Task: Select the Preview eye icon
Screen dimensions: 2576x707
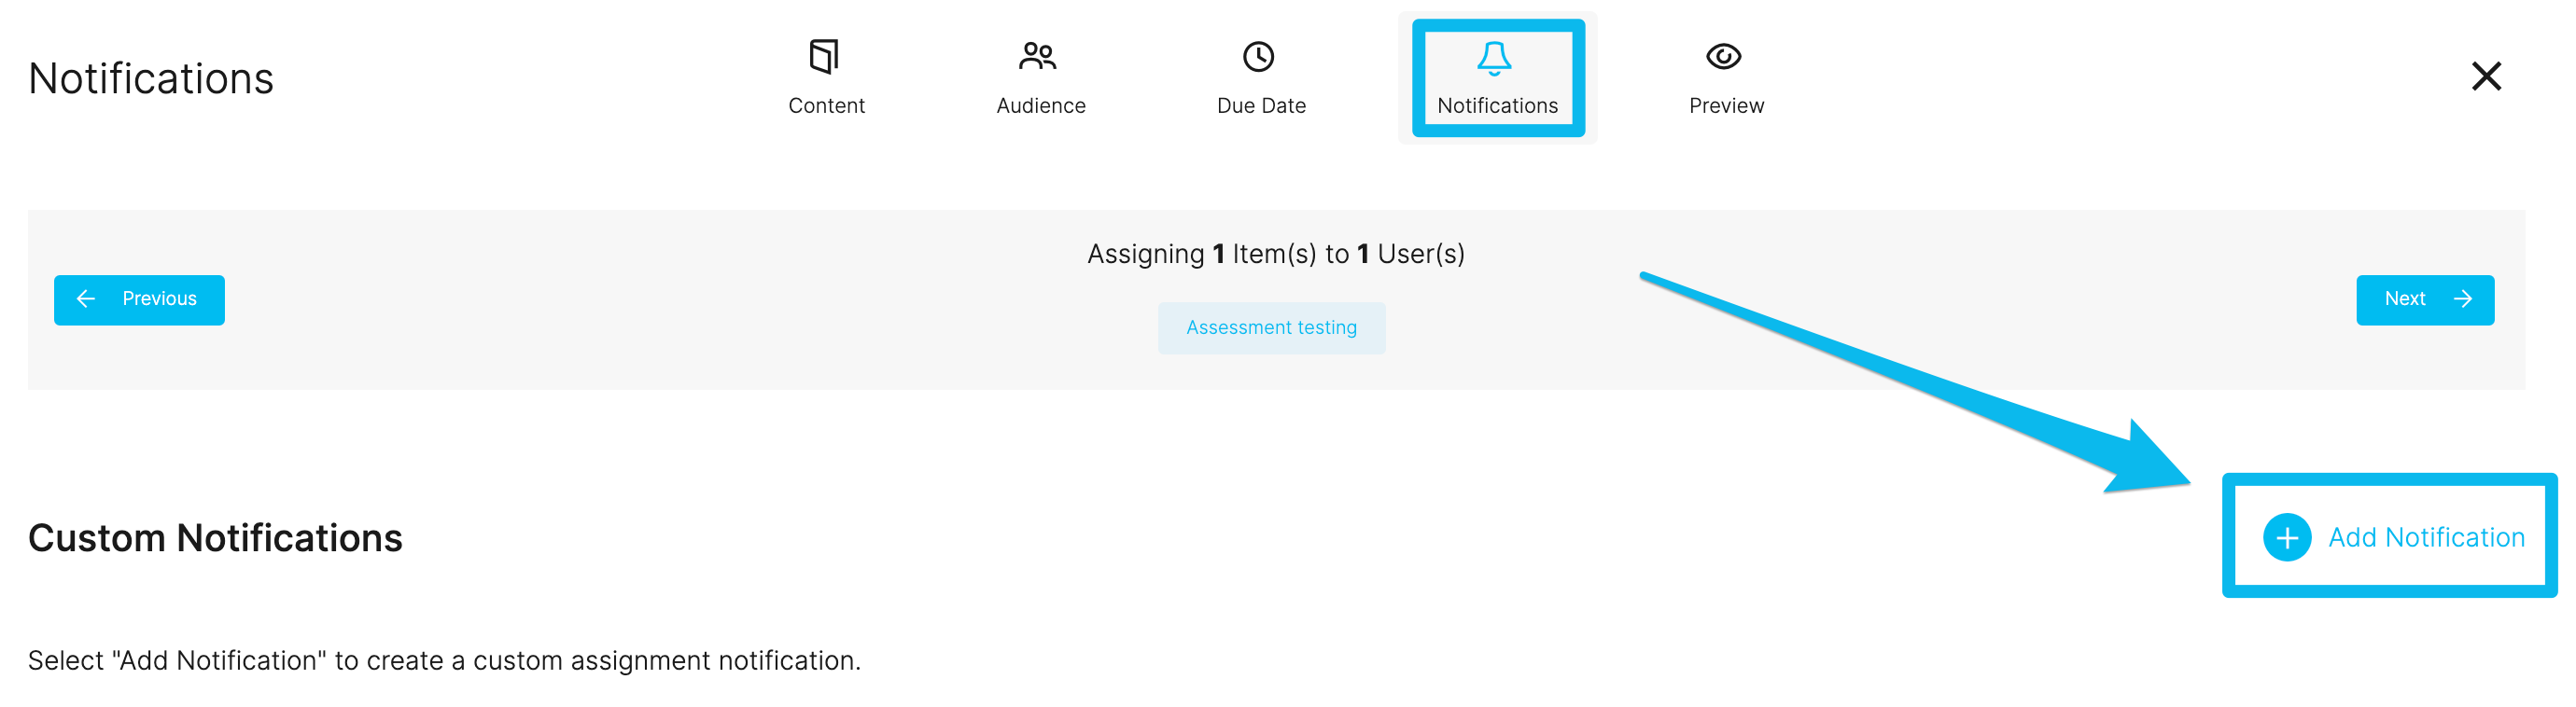Action: pos(1725,56)
